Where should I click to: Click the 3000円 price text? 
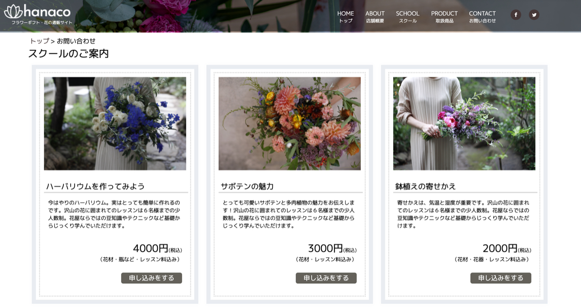[325, 249]
